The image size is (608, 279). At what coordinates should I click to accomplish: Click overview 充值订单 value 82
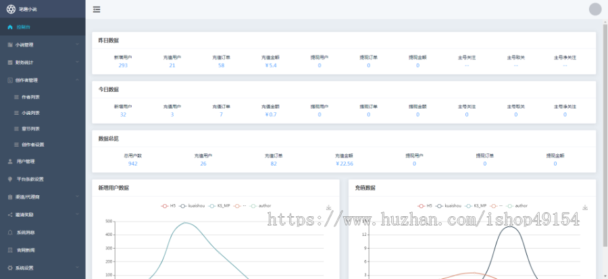coord(274,163)
